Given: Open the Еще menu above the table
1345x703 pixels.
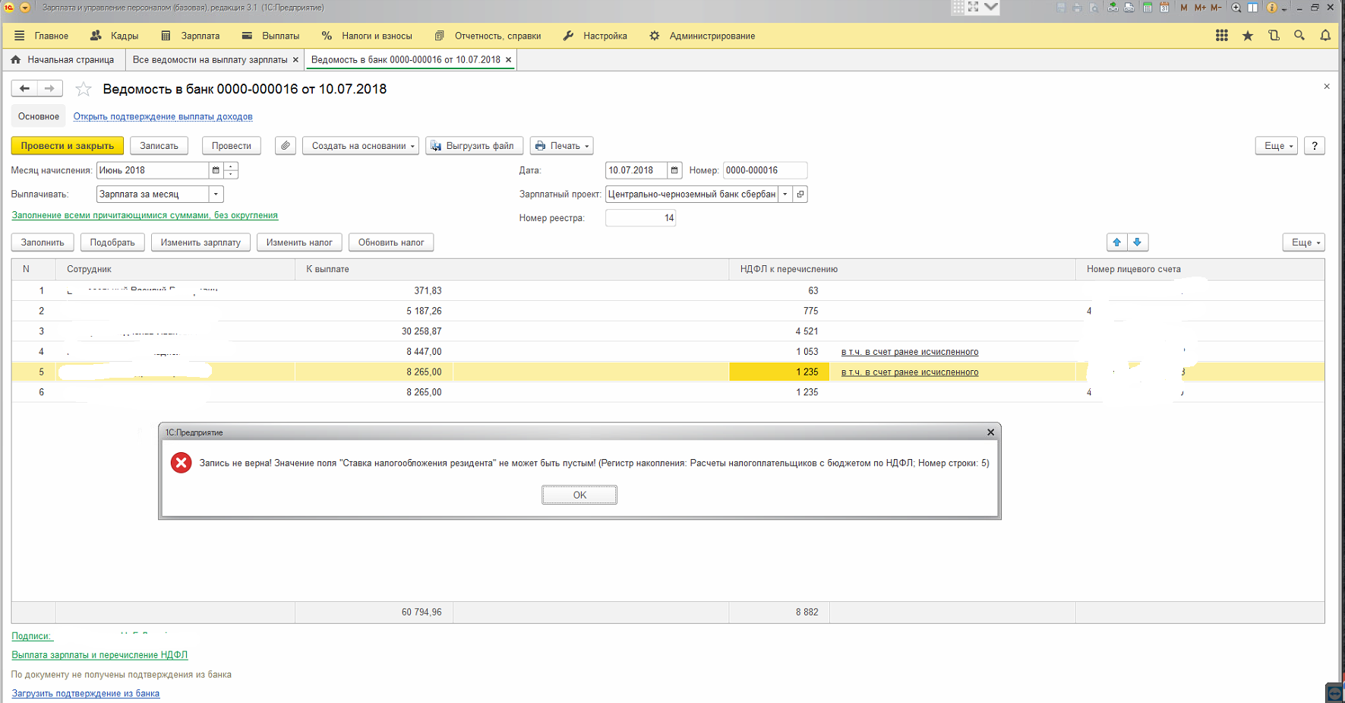Looking at the screenshot, I should click(1303, 242).
